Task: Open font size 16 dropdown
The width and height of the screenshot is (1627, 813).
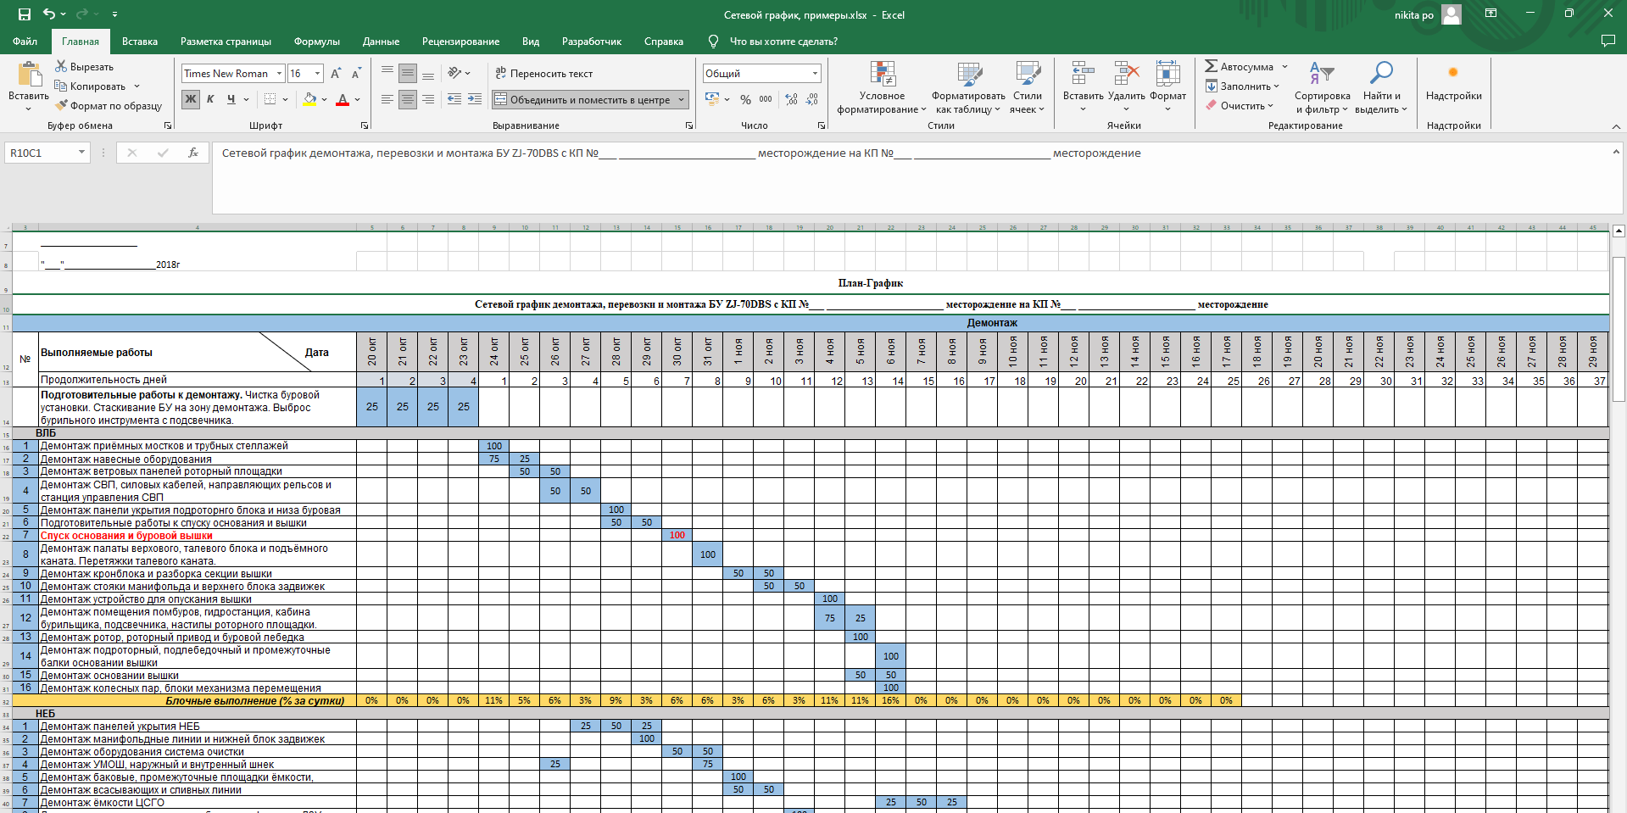Action: (x=317, y=74)
